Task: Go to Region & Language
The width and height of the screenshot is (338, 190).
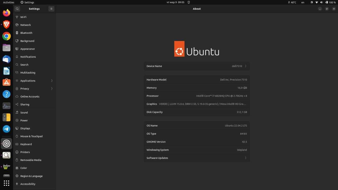Action: coord(34,176)
